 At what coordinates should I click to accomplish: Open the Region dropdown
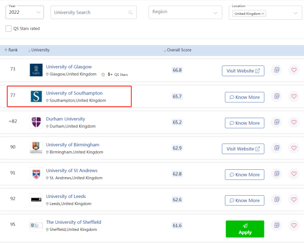(185, 13)
